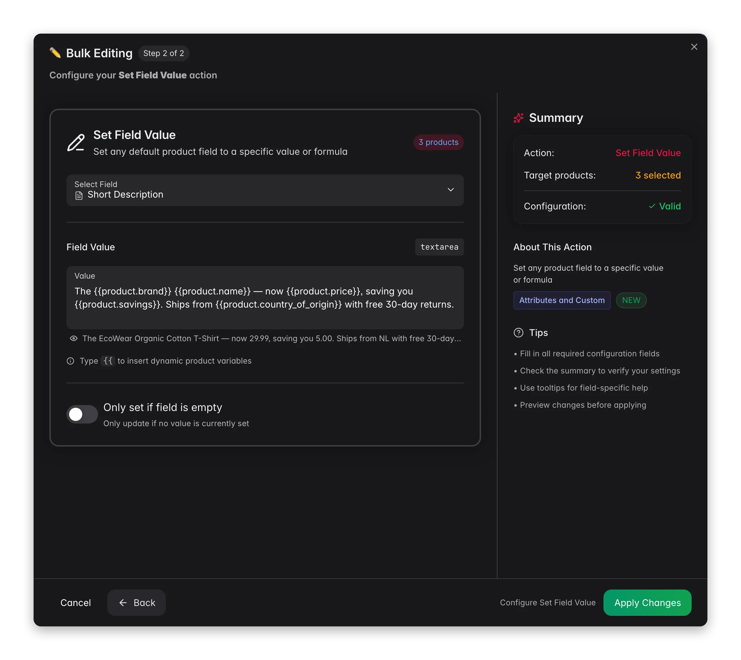Click the Set Field Value edit pen icon
Screen dimensions: 741x660
(x=76, y=143)
